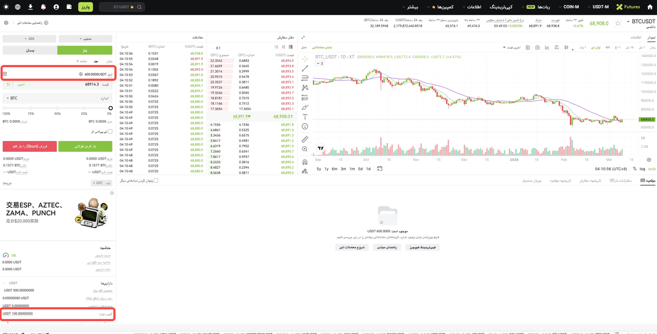
Task: Open the wallet icon in top bar
Action: click(69, 7)
